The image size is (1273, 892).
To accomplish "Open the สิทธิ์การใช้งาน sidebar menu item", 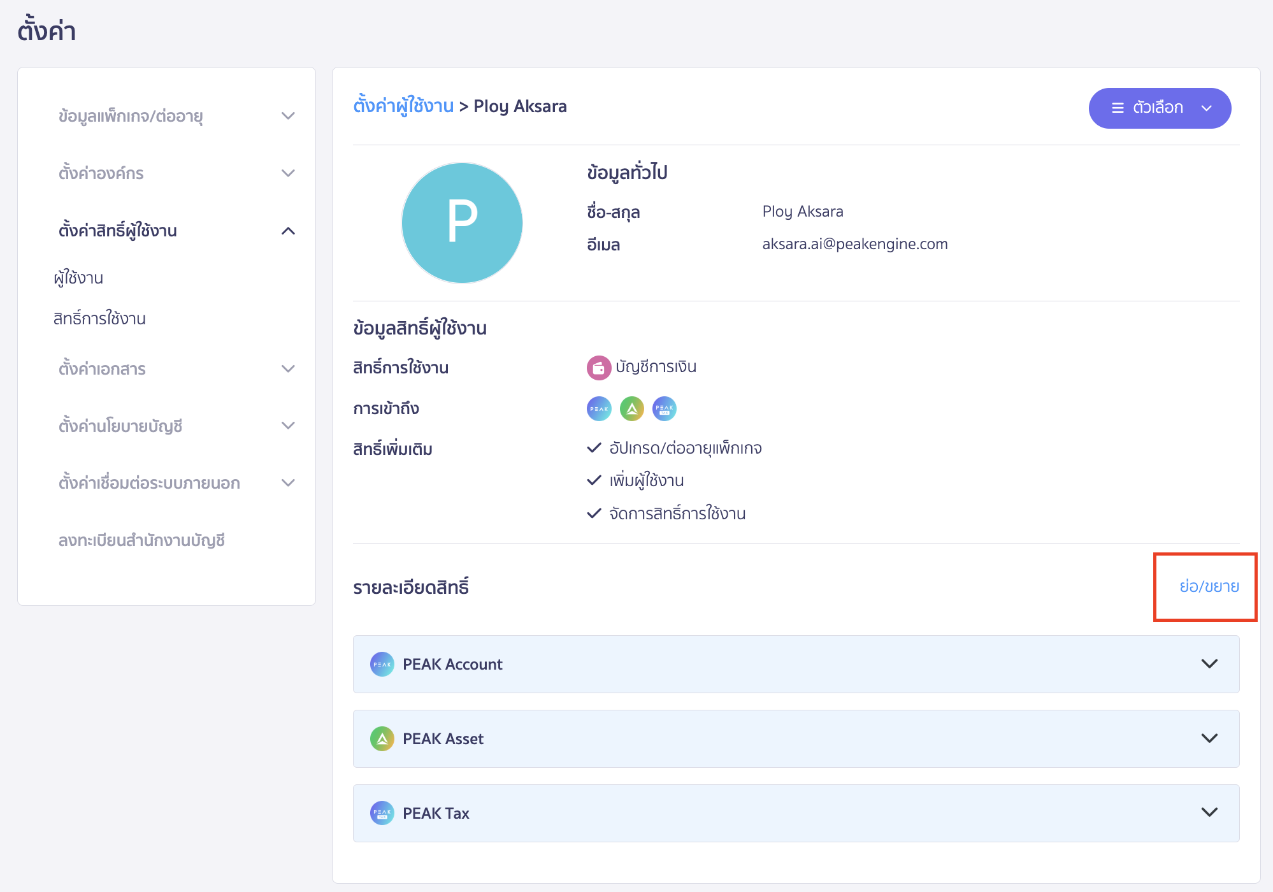I will pyautogui.click(x=99, y=318).
